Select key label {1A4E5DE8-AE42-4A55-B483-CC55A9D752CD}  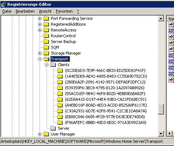point(106,76)
